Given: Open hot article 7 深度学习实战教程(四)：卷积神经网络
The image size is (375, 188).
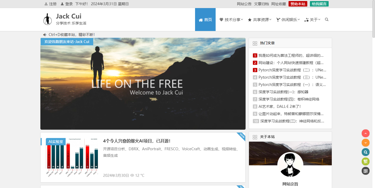Looking at the screenshot, I should [x=289, y=99].
